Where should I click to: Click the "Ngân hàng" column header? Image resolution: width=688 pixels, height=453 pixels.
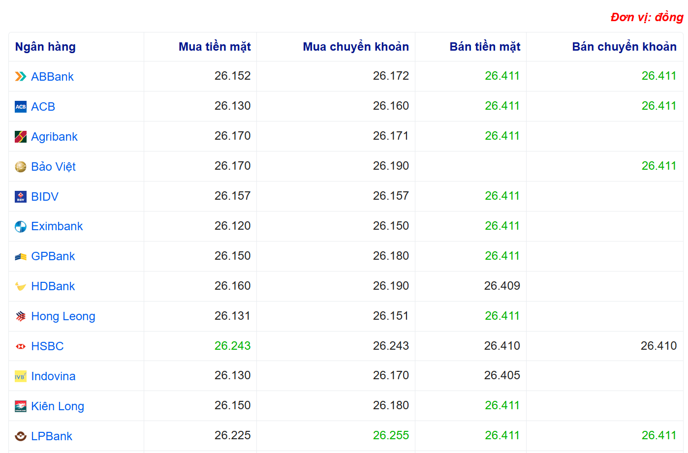pos(45,47)
